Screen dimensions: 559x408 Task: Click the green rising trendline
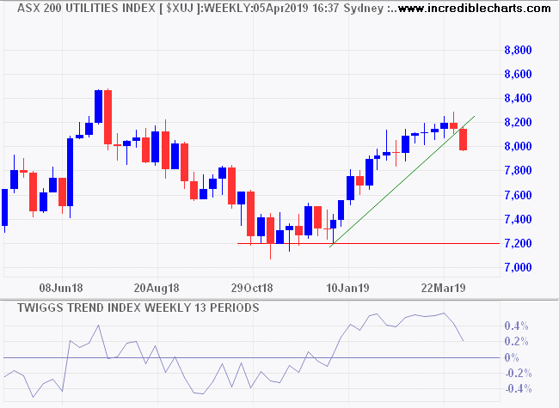click(402, 181)
